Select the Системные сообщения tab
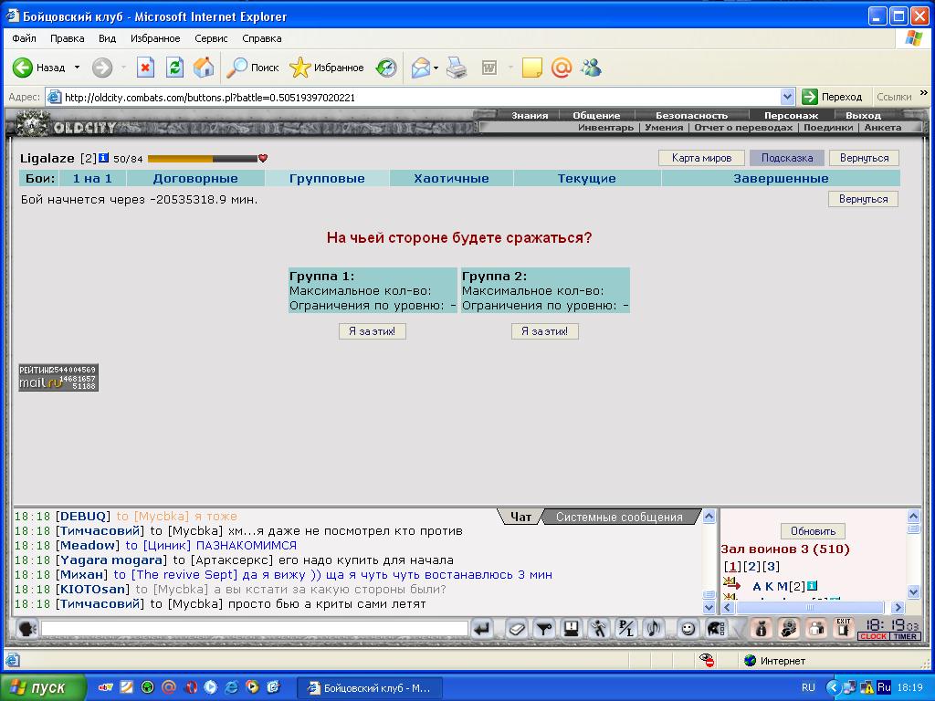Screen dimensions: 935x701 coord(620,517)
